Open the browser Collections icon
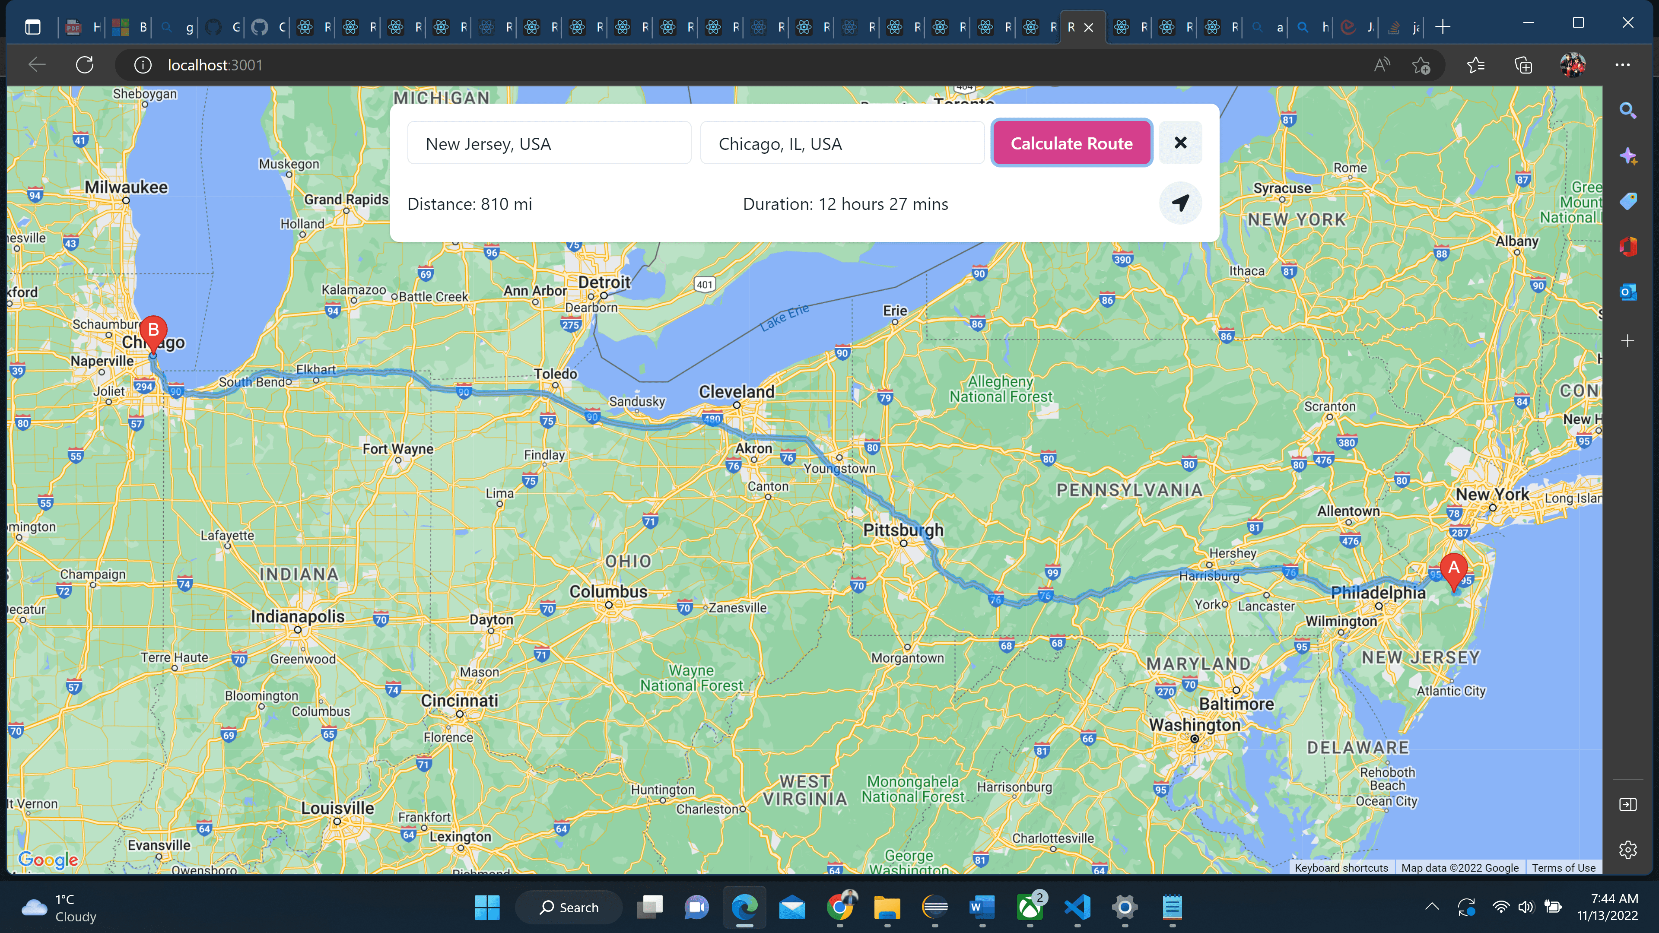This screenshot has width=1659, height=933. 1523,65
